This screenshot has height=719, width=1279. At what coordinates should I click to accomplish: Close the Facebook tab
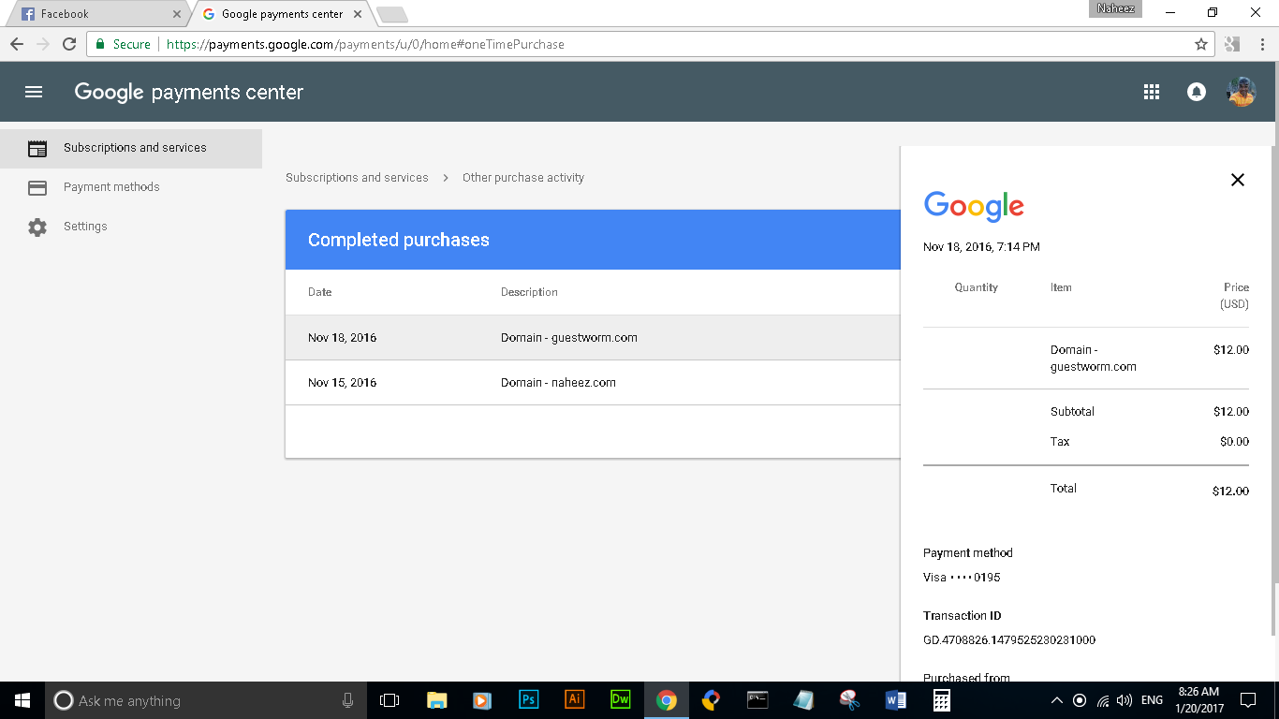(x=177, y=14)
